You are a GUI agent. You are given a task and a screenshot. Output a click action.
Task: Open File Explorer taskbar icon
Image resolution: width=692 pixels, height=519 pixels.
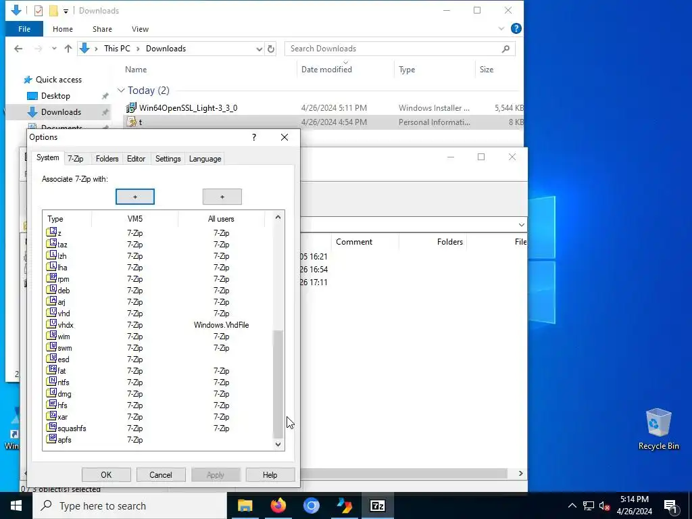tap(245, 505)
